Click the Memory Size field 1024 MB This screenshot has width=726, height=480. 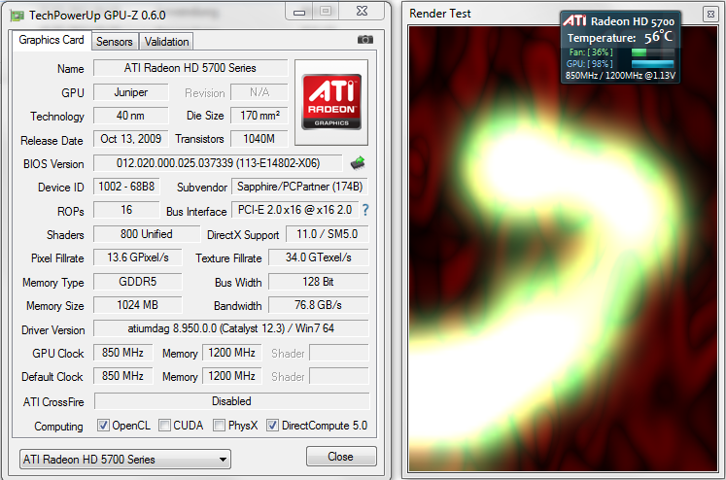pyautogui.click(x=138, y=305)
